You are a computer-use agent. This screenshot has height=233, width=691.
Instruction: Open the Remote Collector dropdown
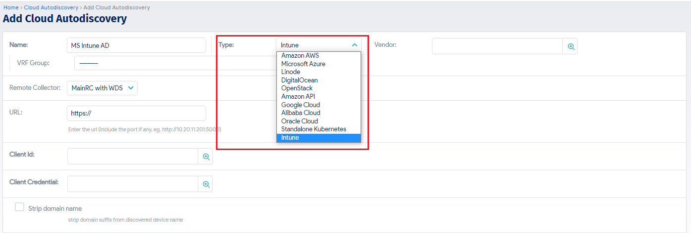coord(102,88)
